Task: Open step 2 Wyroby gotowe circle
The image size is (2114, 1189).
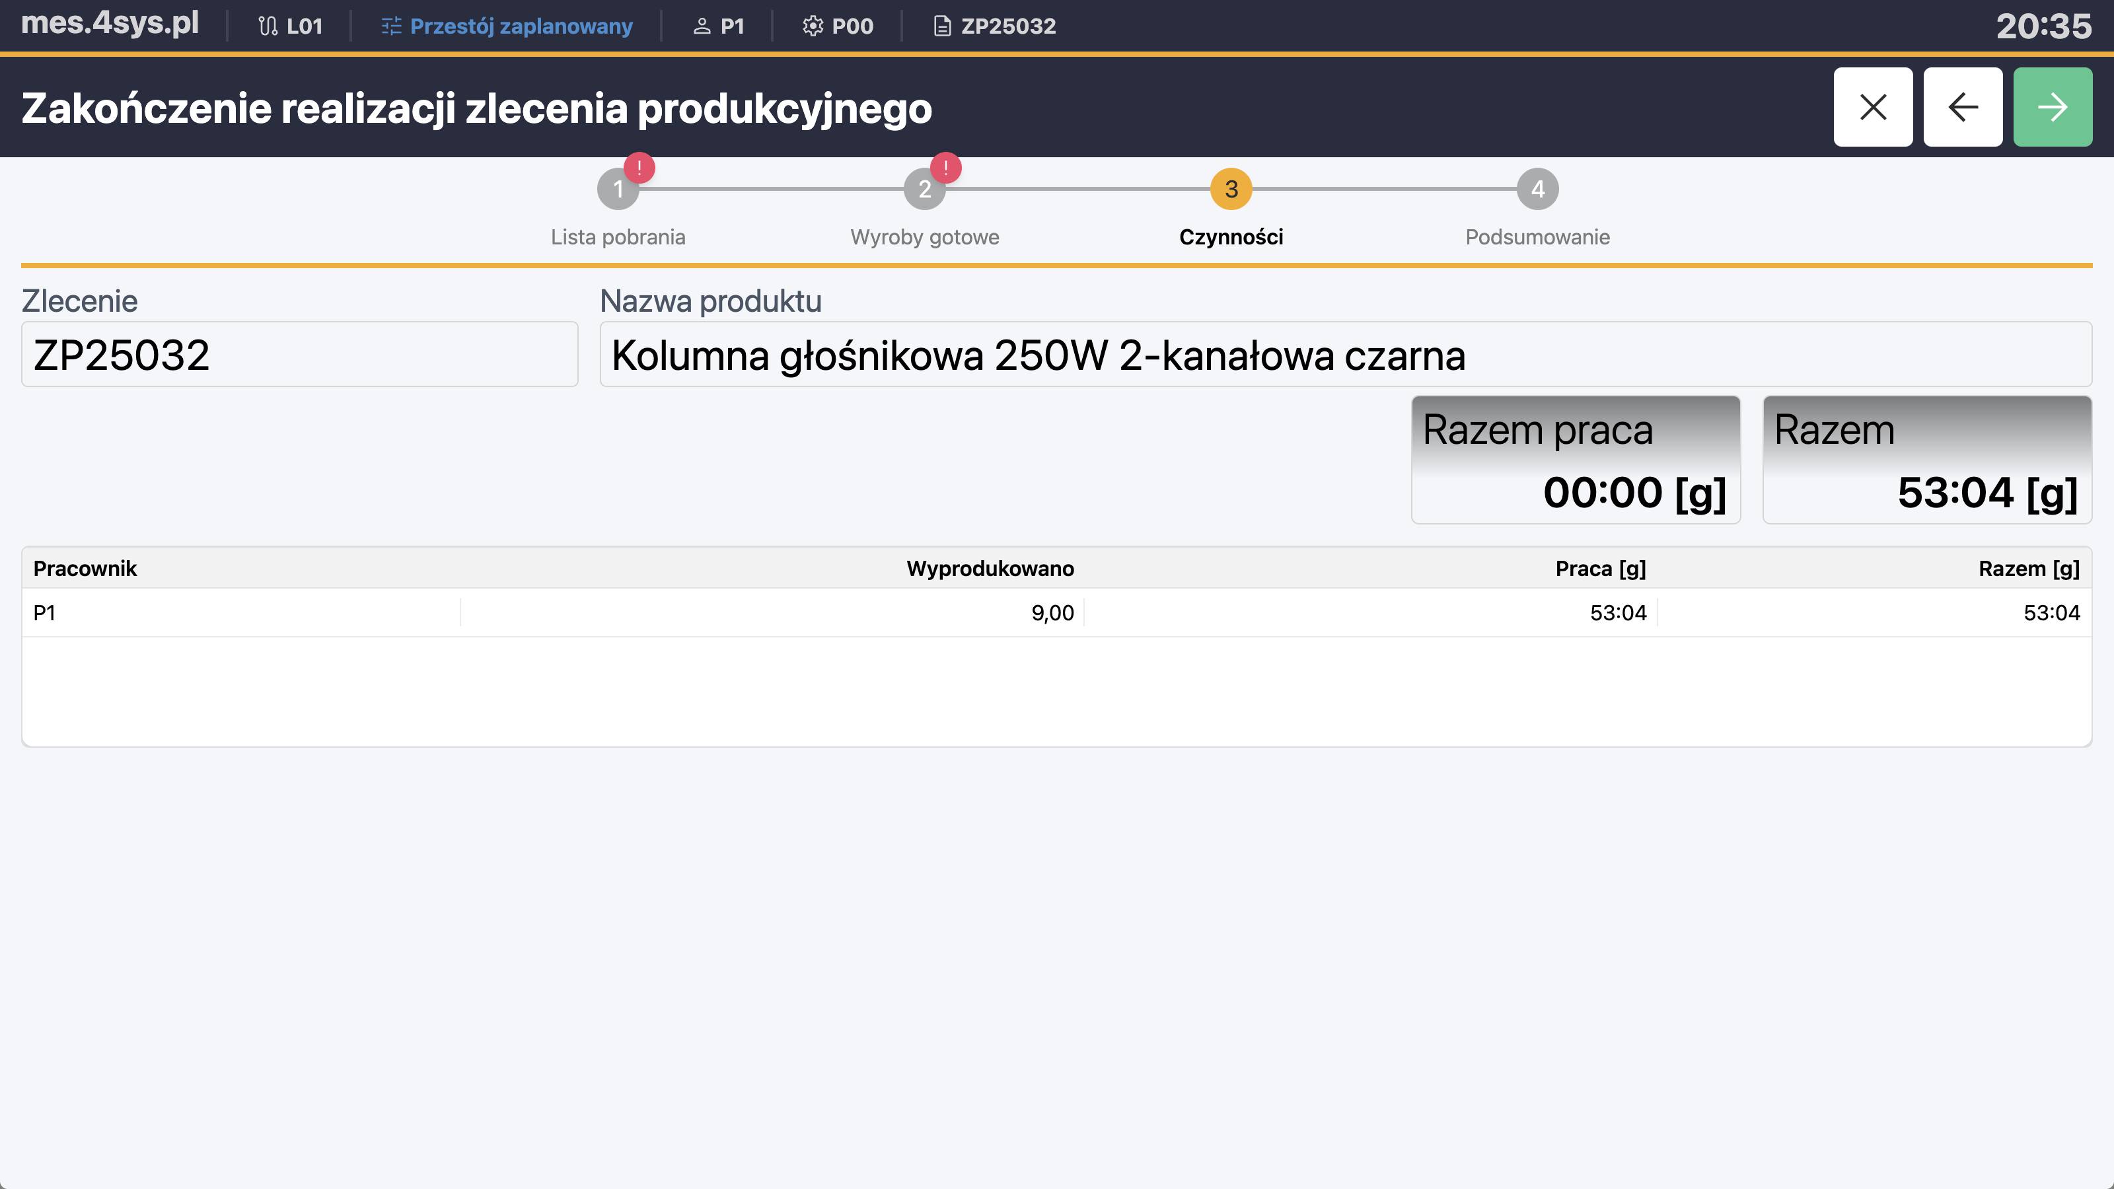Action: click(926, 188)
